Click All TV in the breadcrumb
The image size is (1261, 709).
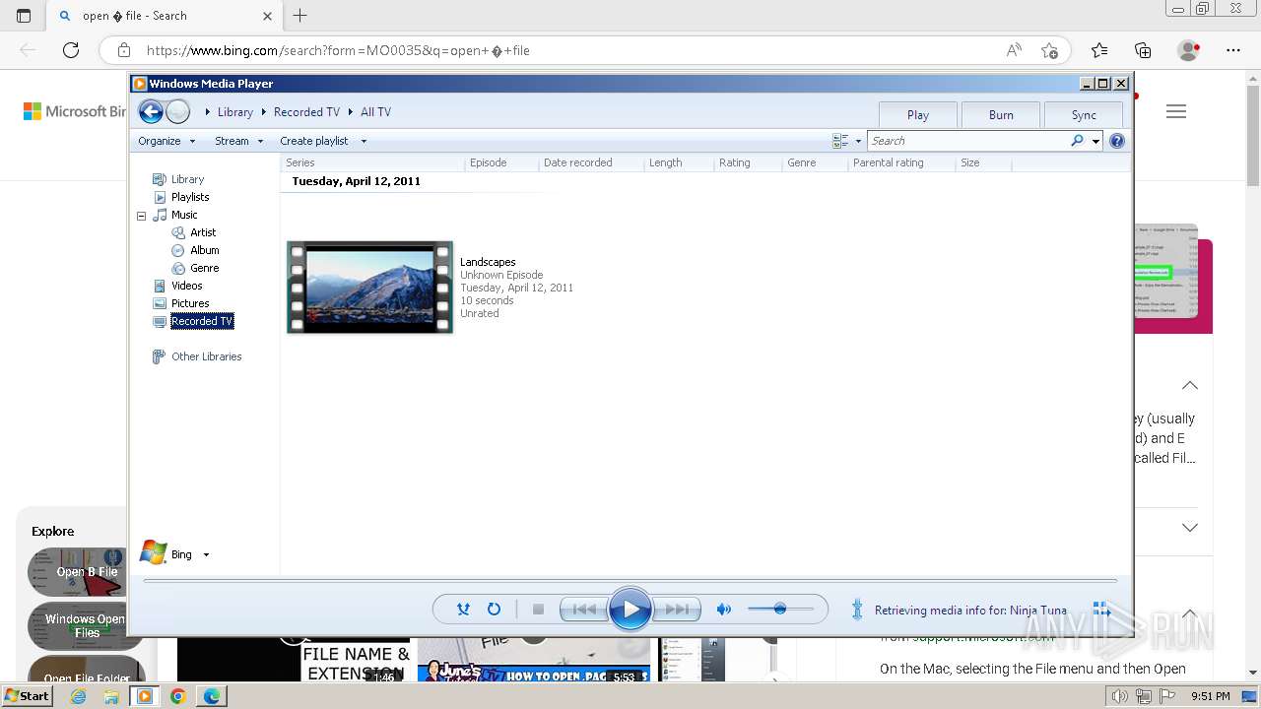pos(375,112)
